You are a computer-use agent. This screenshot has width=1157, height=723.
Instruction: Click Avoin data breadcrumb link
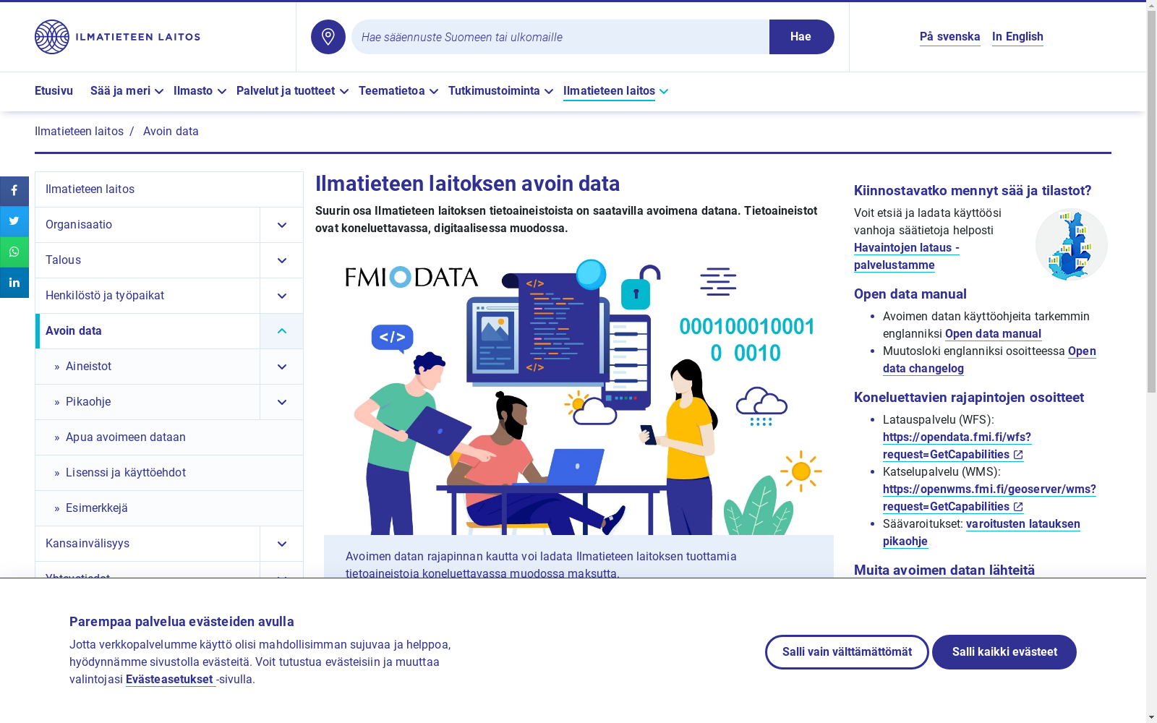tap(171, 132)
